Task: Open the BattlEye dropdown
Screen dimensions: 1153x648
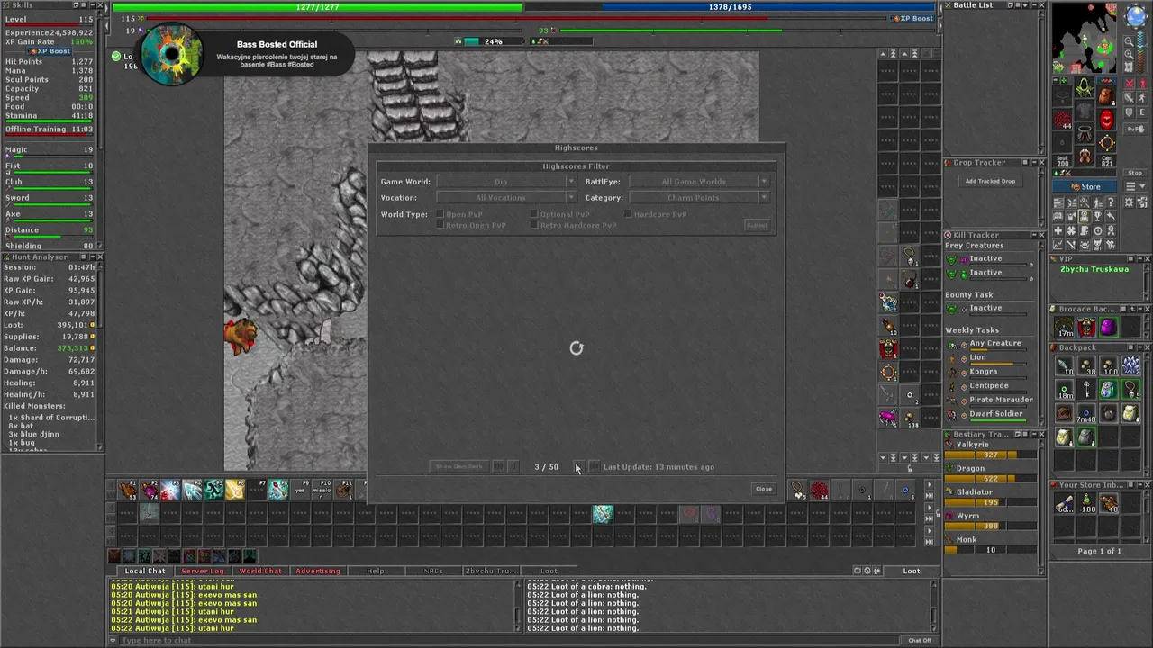Action: [699, 182]
